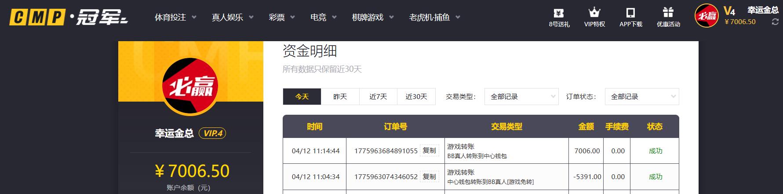The image size is (783, 194).
Task: Copy order number ending in 1055
Action: (x=429, y=151)
